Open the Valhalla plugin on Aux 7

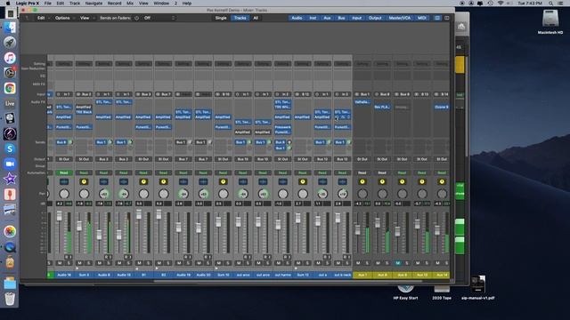[x=362, y=102]
